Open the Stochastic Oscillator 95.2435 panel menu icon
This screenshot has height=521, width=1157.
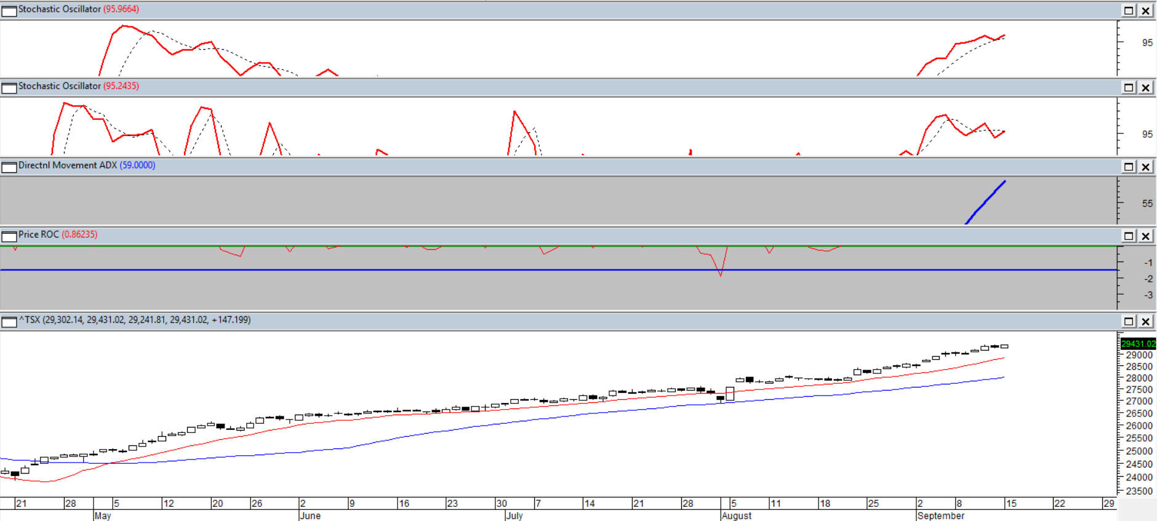[9, 88]
